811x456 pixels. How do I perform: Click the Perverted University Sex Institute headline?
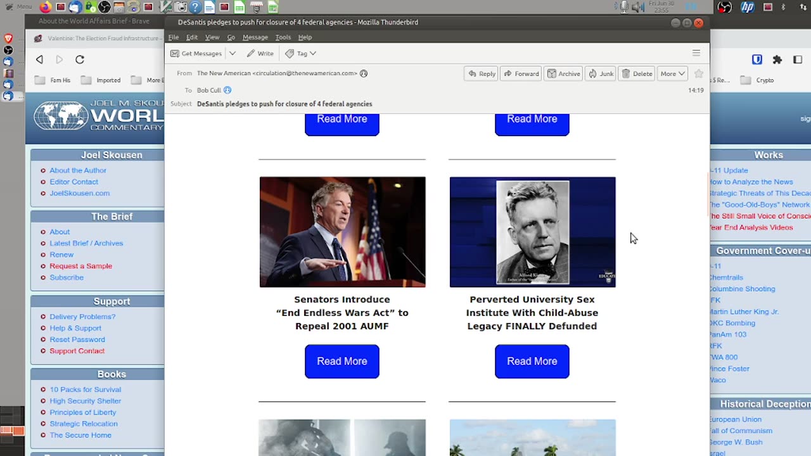(x=532, y=313)
